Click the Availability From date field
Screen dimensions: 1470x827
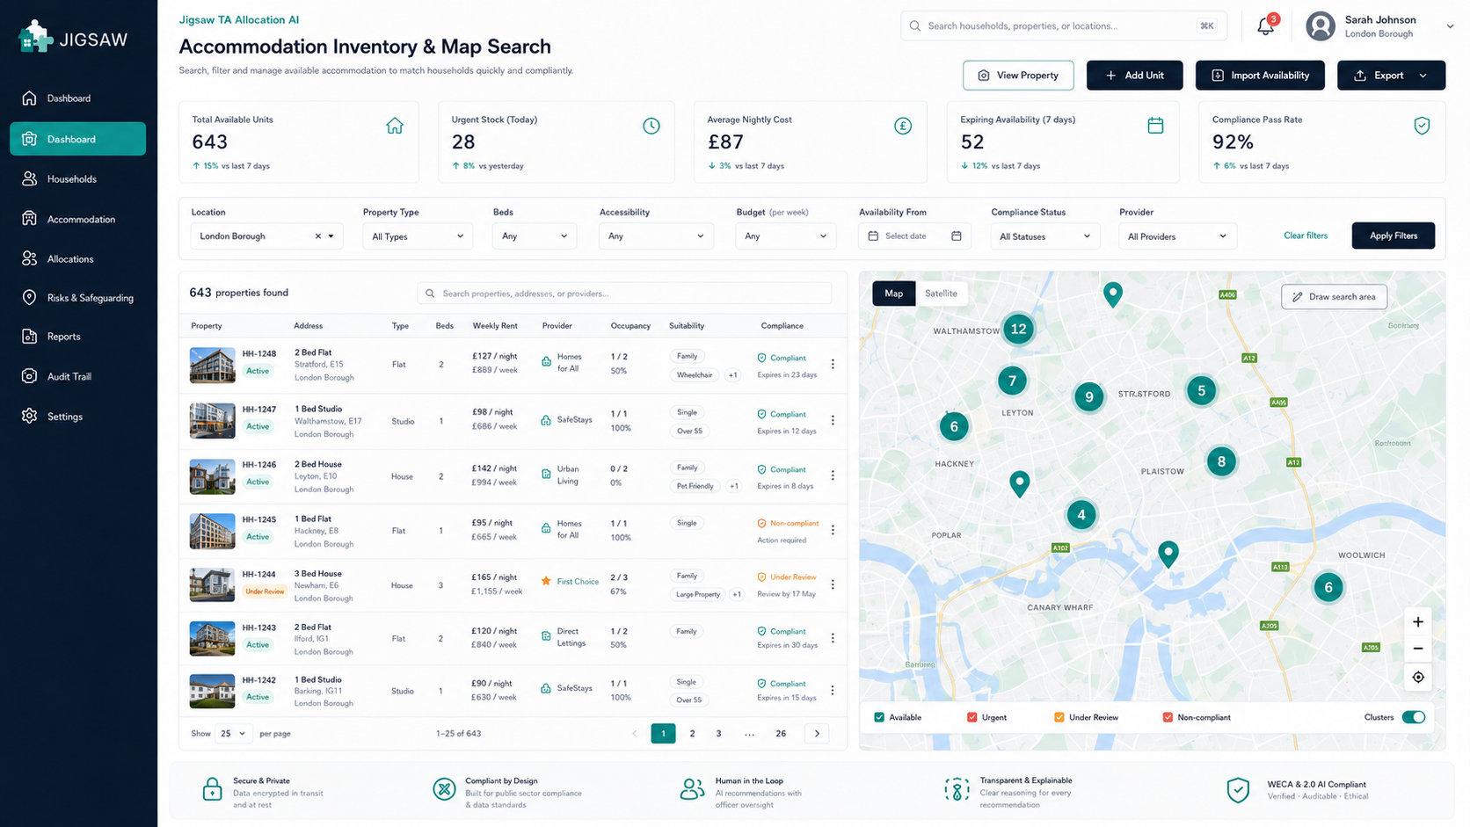[x=914, y=236]
